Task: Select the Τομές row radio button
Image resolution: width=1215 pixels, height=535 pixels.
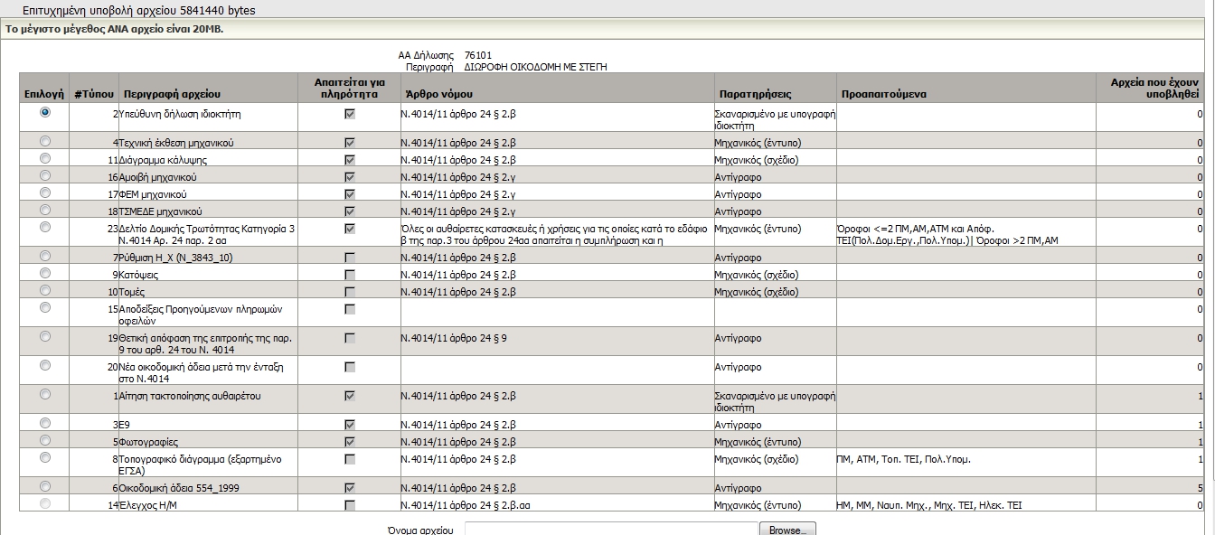Action: click(x=45, y=290)
